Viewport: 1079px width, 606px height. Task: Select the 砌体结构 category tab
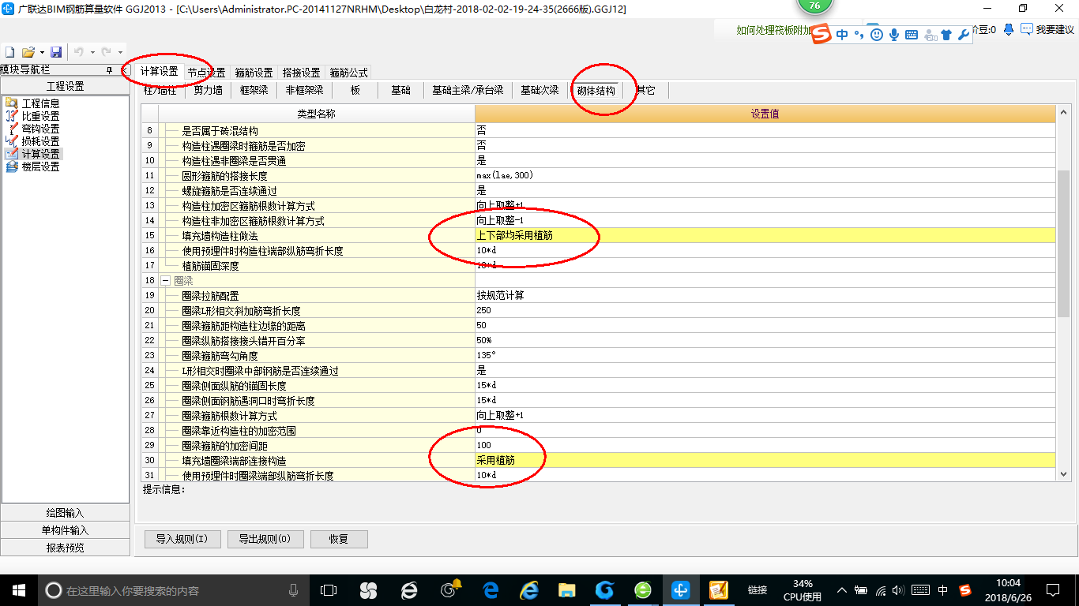[596, 90]
